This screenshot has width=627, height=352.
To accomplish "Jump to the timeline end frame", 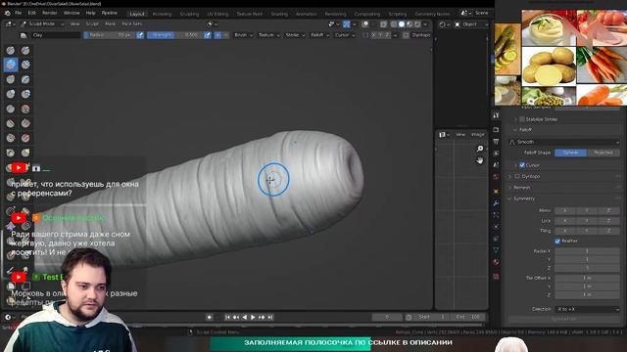I will point(270,317).
